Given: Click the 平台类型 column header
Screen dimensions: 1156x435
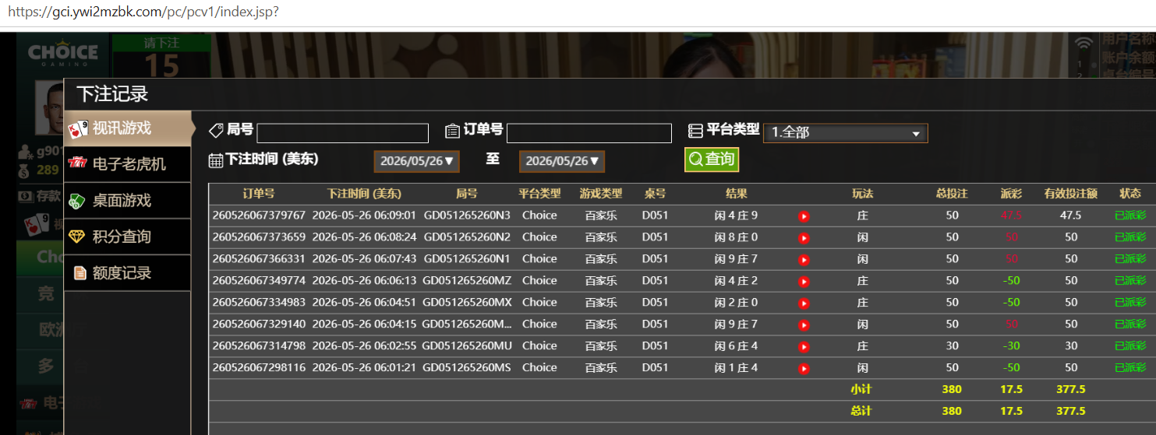Looking at the screenshot, I should [x=539, y=194].
